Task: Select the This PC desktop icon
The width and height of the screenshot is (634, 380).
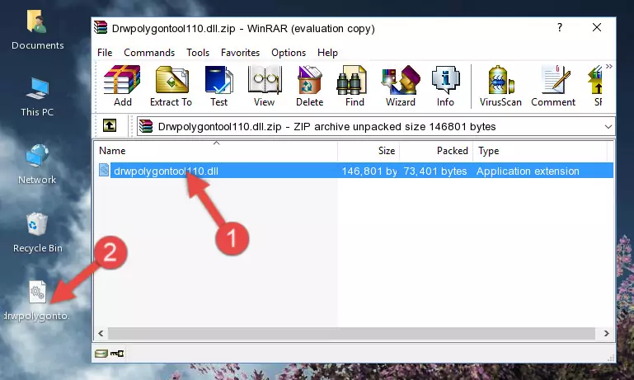Action: click(x=37, y=97)
